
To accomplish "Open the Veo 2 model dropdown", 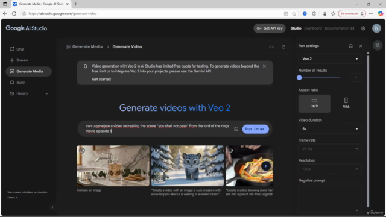I will [x=330, y=59].
